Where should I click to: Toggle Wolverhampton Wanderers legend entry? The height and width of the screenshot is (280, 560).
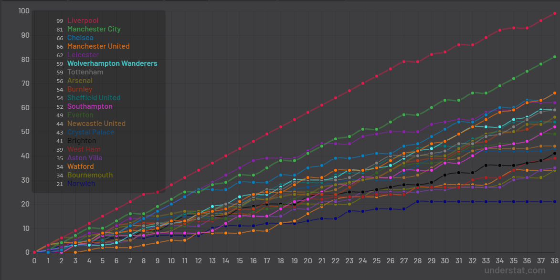tap(112, 63)
